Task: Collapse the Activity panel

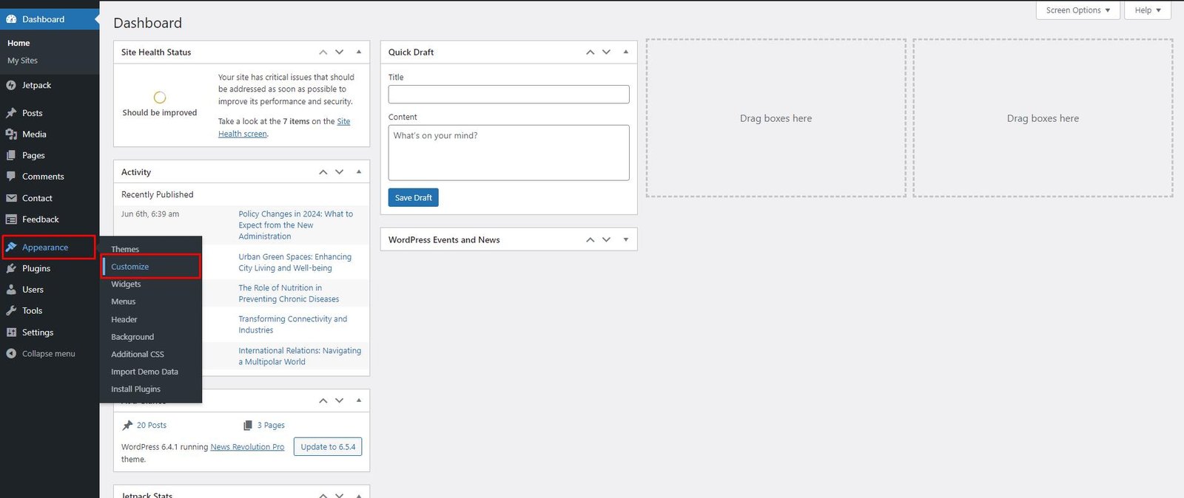Action: [x=359, y=172]
